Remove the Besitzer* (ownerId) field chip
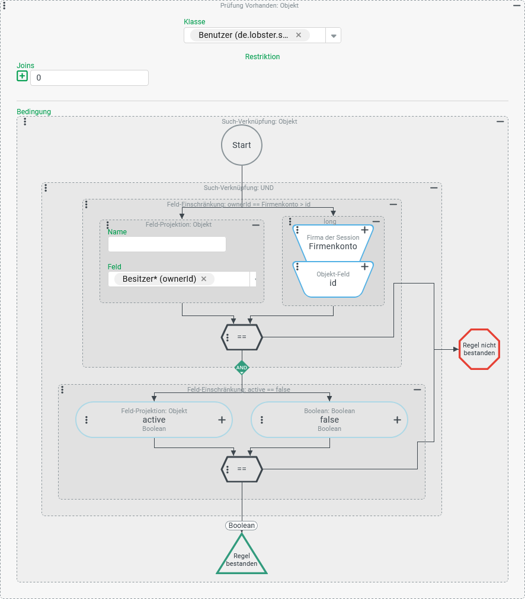The height and width of the screenshot is (599, 525). pyautogui.click(x=204, y=279)
